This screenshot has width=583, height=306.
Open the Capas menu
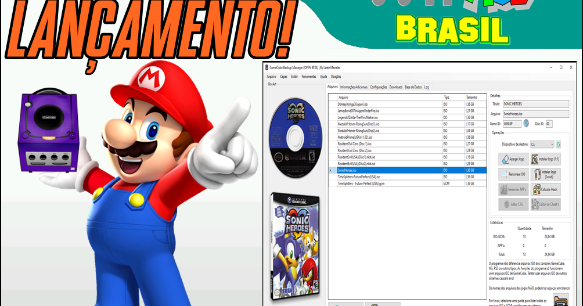click(284, 77)
